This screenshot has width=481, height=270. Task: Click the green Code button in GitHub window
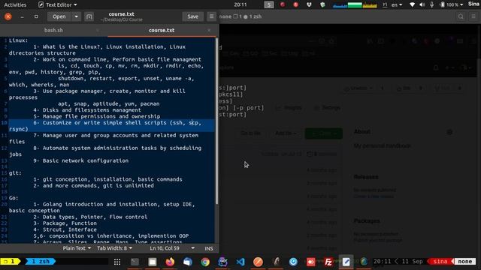click(x=324, y=133)
